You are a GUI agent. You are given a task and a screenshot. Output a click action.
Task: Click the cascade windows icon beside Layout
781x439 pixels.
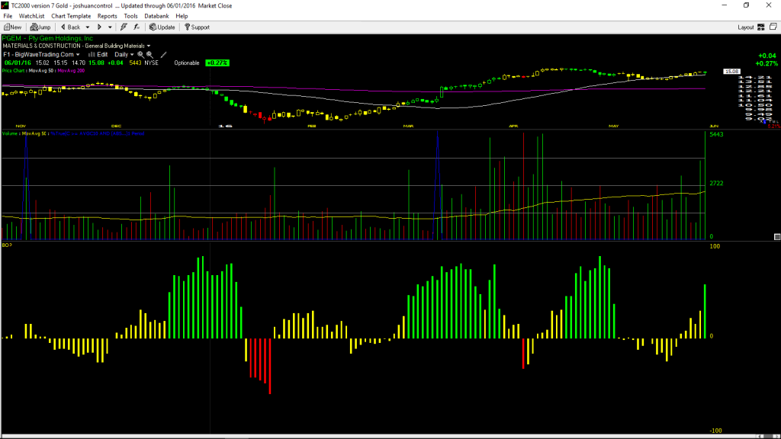pos(773,27)
